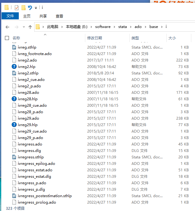The width and height of the screenshot is (195, 211).
Task: Select ivregress.dlg file icon
Action: (14, 151)
